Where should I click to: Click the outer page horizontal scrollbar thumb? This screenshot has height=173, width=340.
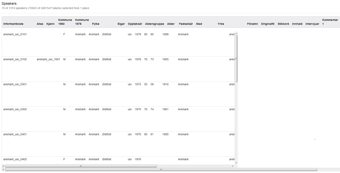161,170
